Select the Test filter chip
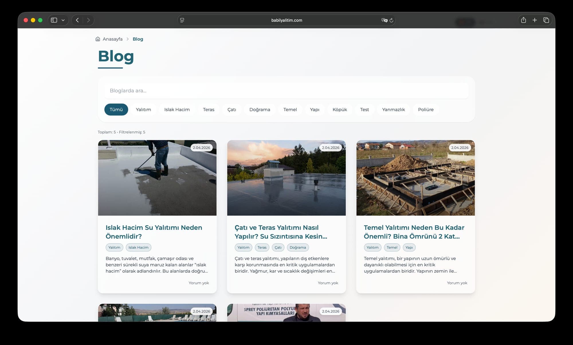 click(x=364, y=110)
